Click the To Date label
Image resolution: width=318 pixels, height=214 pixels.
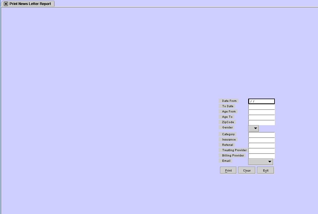227,106
